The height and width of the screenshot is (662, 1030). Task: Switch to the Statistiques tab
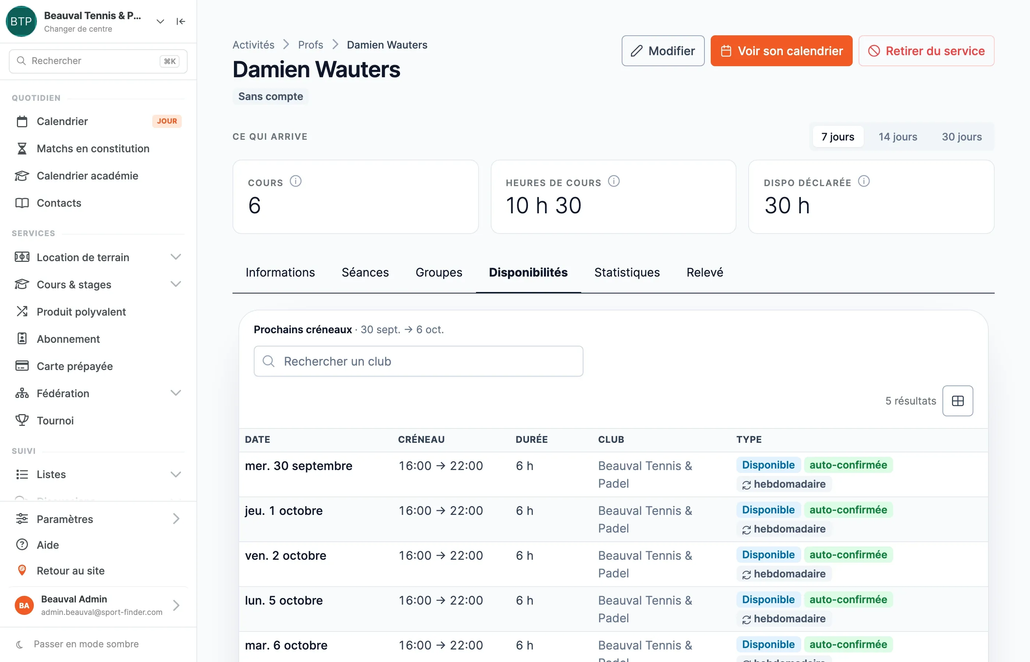(627, 273)
